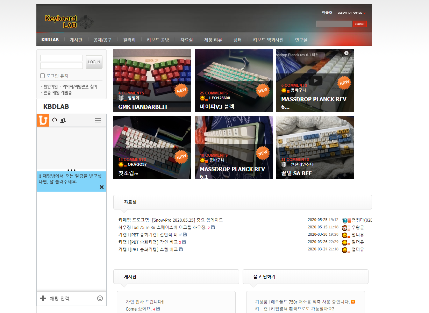Dismiss the blue chat notification banner
The height and width of the screenshot is (313, 429).
pos(102,187)
